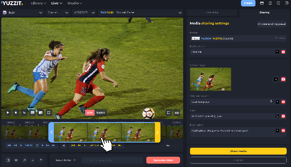Click the flag marker icon in the bottom-left toolbar
This screenshot has height=167, width=291.
tap(41, 160)
